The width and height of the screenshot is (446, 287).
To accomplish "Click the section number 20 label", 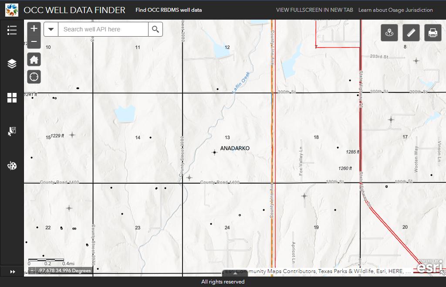I will point(405,227).
